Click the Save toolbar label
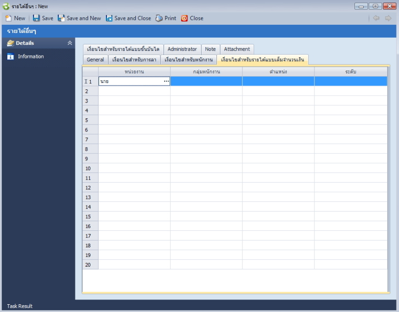This screenshot has width=399, height=312. (48, 18)
